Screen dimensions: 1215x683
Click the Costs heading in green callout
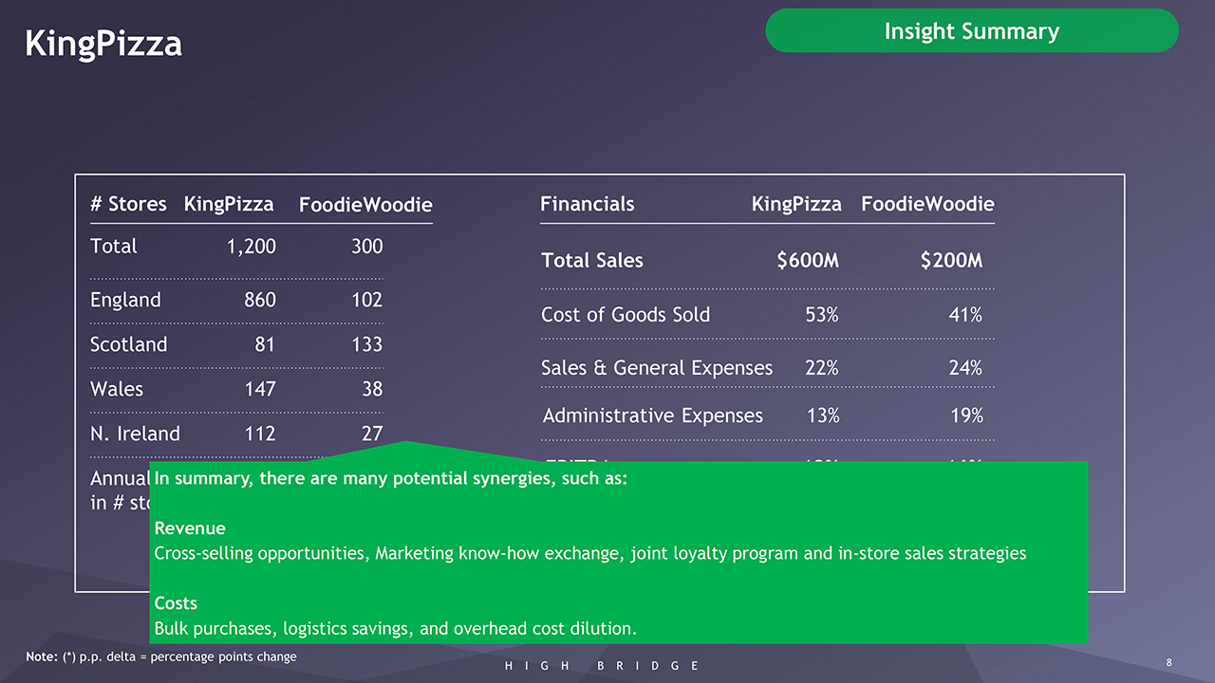click(176, 603)
